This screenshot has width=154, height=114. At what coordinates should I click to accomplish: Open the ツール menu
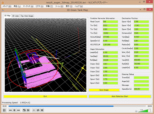pos(59,6)
